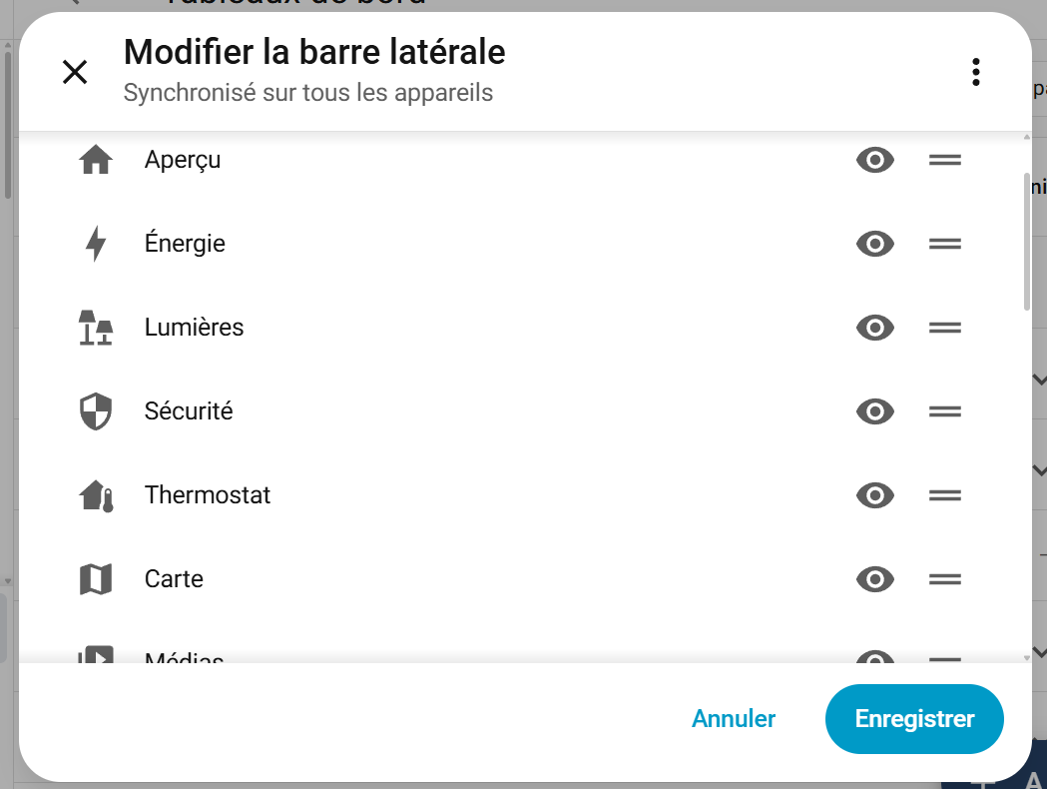Grab the drag handle for Aperçu
This screenshot has width=1047, height=789.
click(944, 160)
